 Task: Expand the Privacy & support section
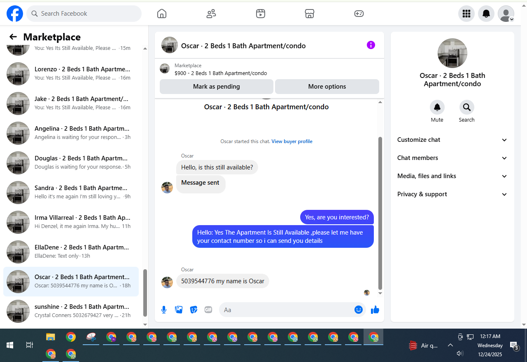452,194
